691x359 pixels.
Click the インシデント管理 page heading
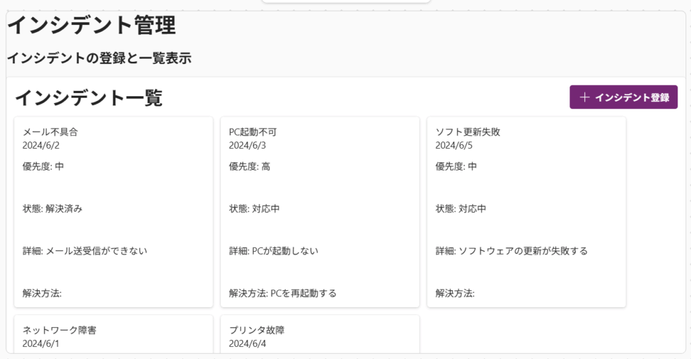(92, 26)
